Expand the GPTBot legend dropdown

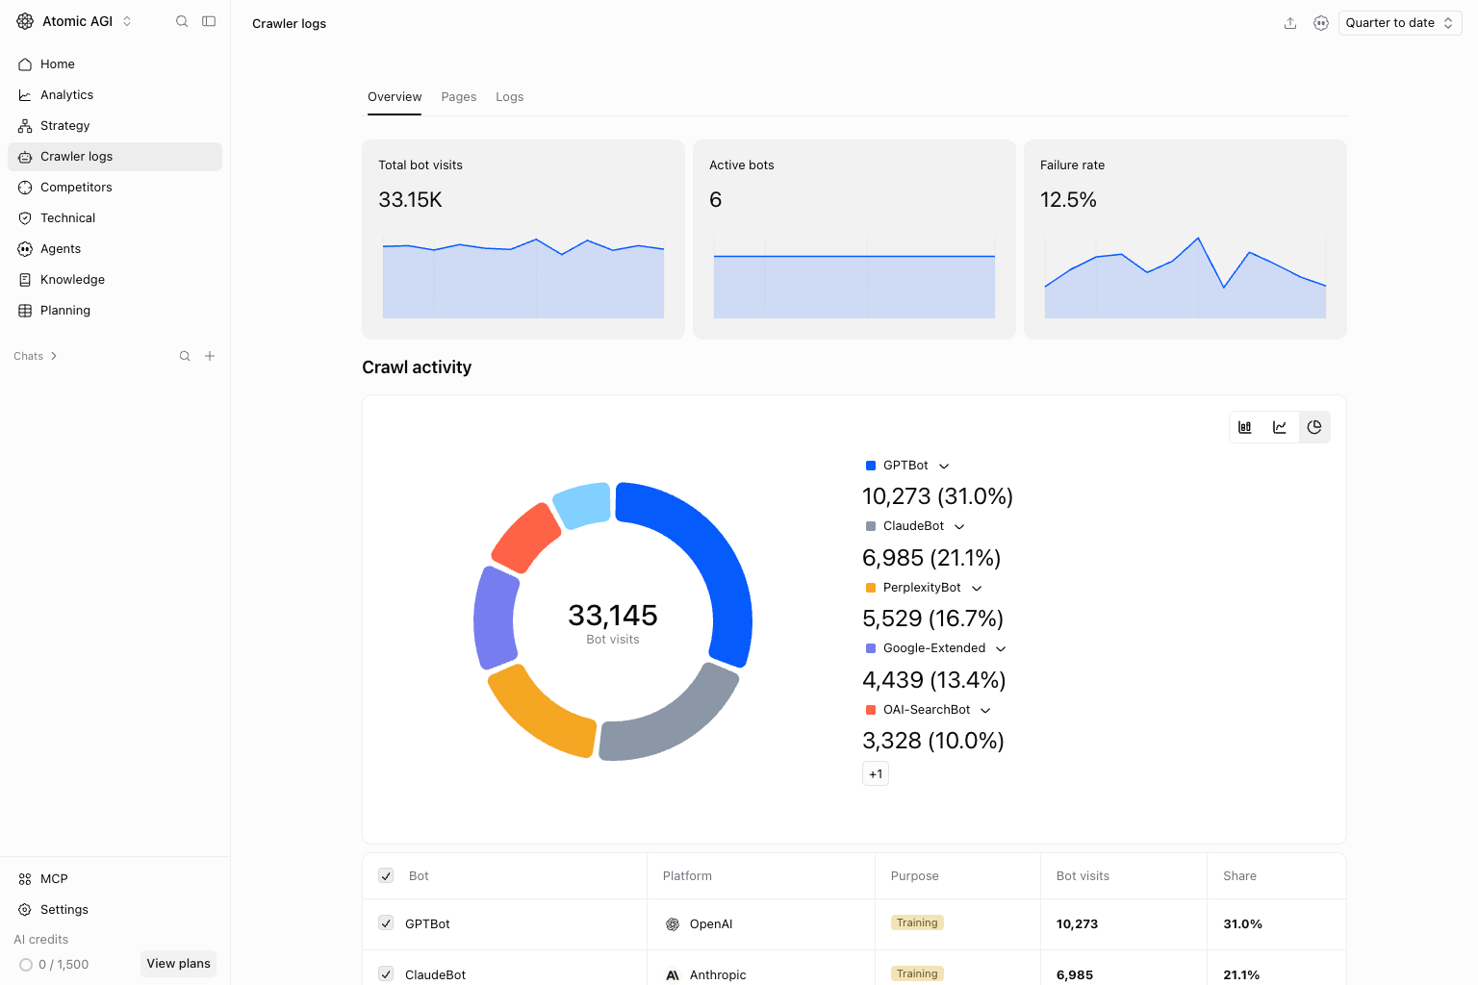click(x=944, y=466)
